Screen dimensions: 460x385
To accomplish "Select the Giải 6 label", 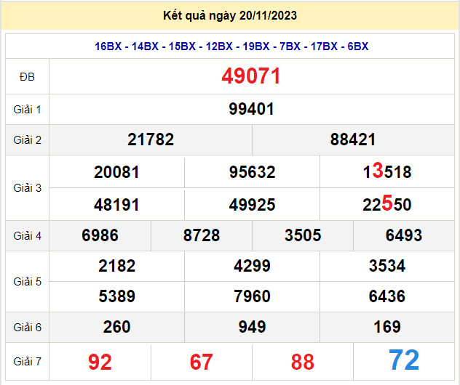I will (27, 328).
